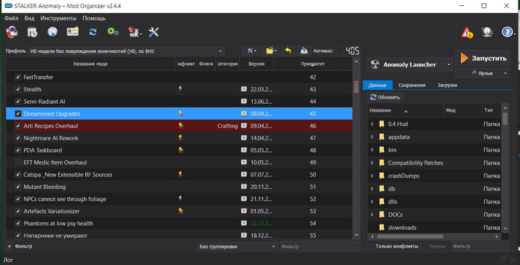Toggle the Mutant Bleeding mod checkbox
This screenshot has height=265, width=520.
pos(18,187)
